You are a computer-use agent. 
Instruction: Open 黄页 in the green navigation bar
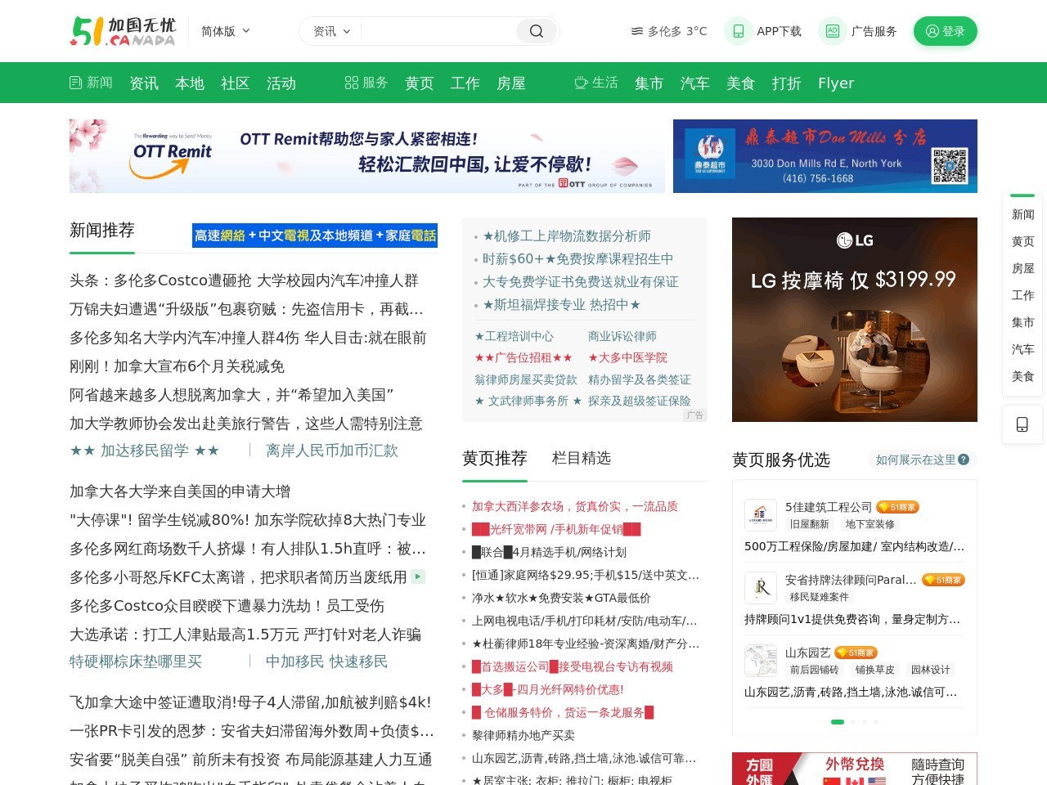click(x=420, y=83)
